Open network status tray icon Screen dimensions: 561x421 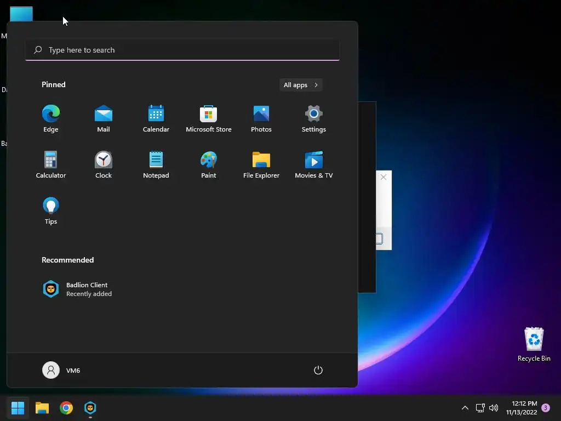pyautogui.click(x=480, y=408)
